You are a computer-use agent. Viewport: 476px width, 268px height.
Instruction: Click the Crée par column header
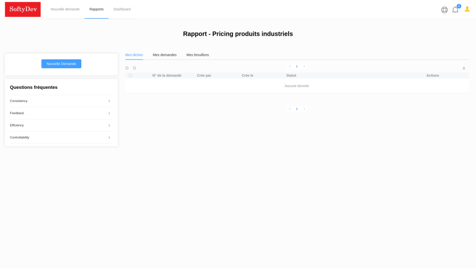(x=204, y=76)
